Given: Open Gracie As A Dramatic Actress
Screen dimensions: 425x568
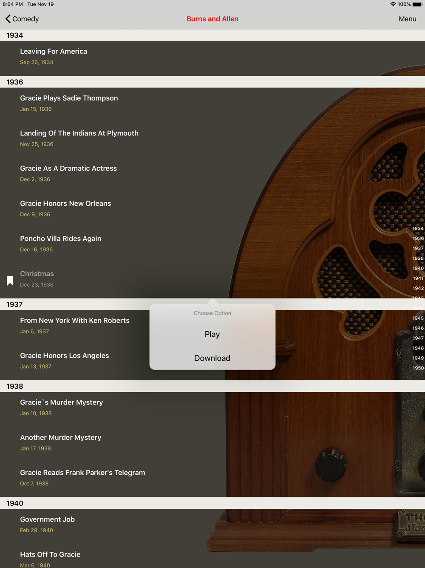Looking at the screenshot, I should coord(212,175).
